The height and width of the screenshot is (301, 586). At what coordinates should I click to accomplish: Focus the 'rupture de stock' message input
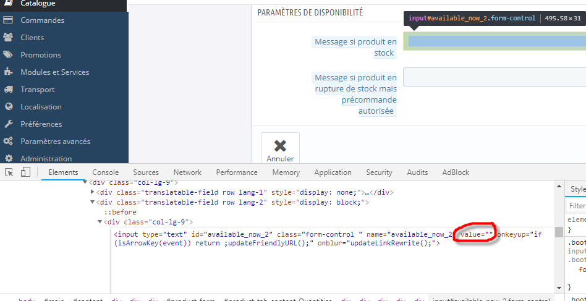point(495,77)
